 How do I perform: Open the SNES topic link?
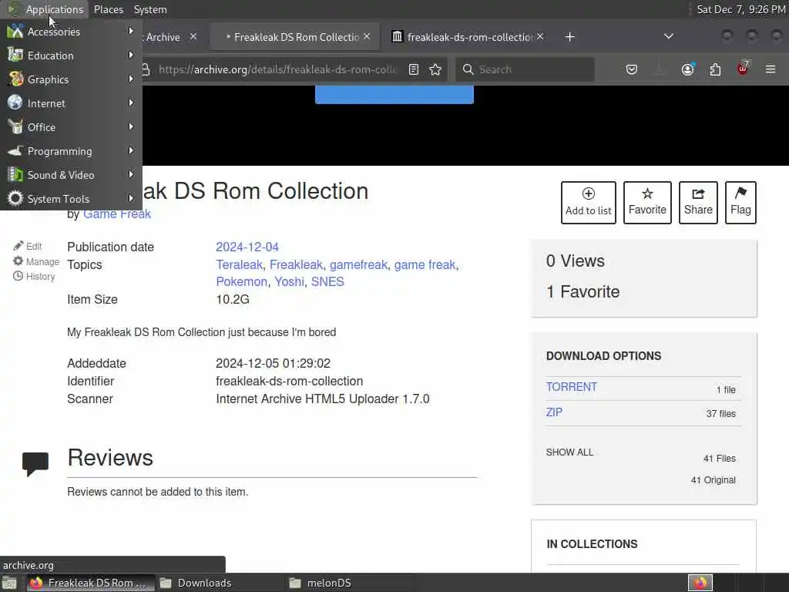(x=327, y=281)
